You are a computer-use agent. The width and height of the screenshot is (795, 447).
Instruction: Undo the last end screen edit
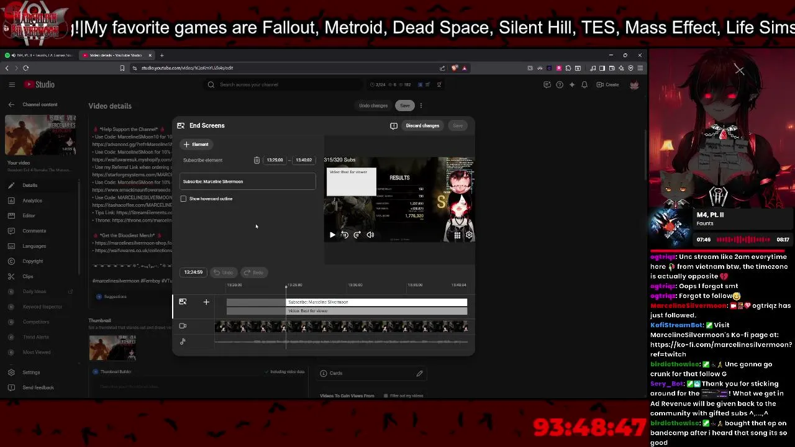point(223,273)
